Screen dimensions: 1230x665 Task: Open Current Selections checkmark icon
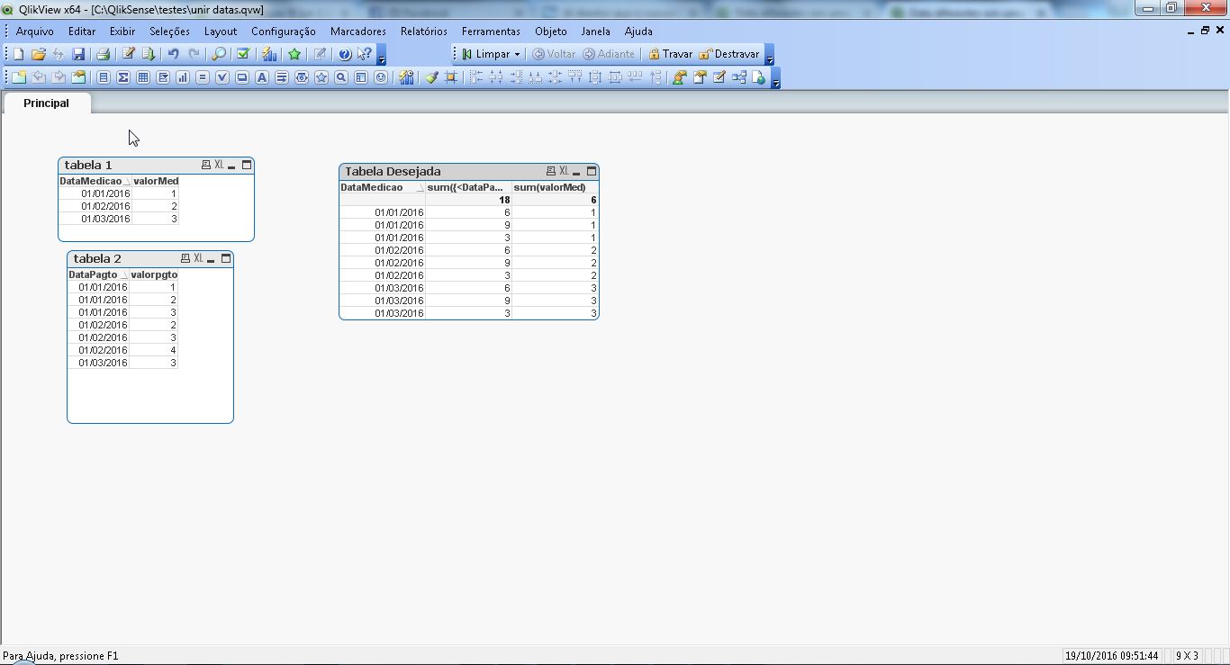click(x=242, y=54)
